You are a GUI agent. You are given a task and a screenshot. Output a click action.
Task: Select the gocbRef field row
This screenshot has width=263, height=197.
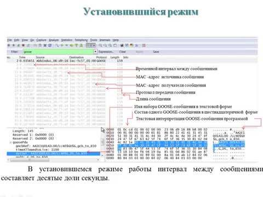56,146
